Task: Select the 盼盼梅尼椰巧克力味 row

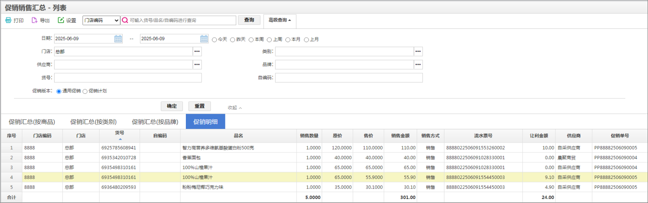Action: [324, 187]
